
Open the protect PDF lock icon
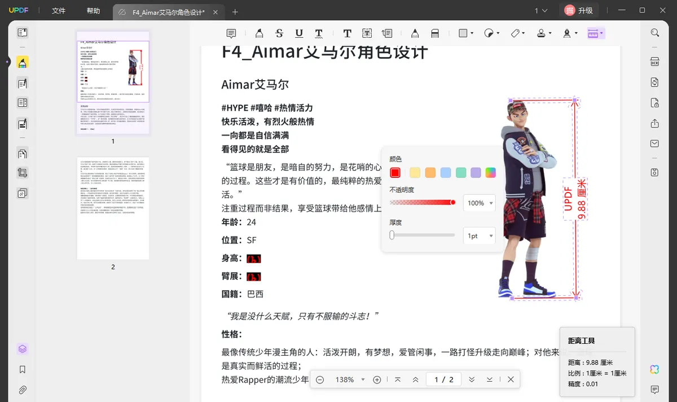coord(655,103)
